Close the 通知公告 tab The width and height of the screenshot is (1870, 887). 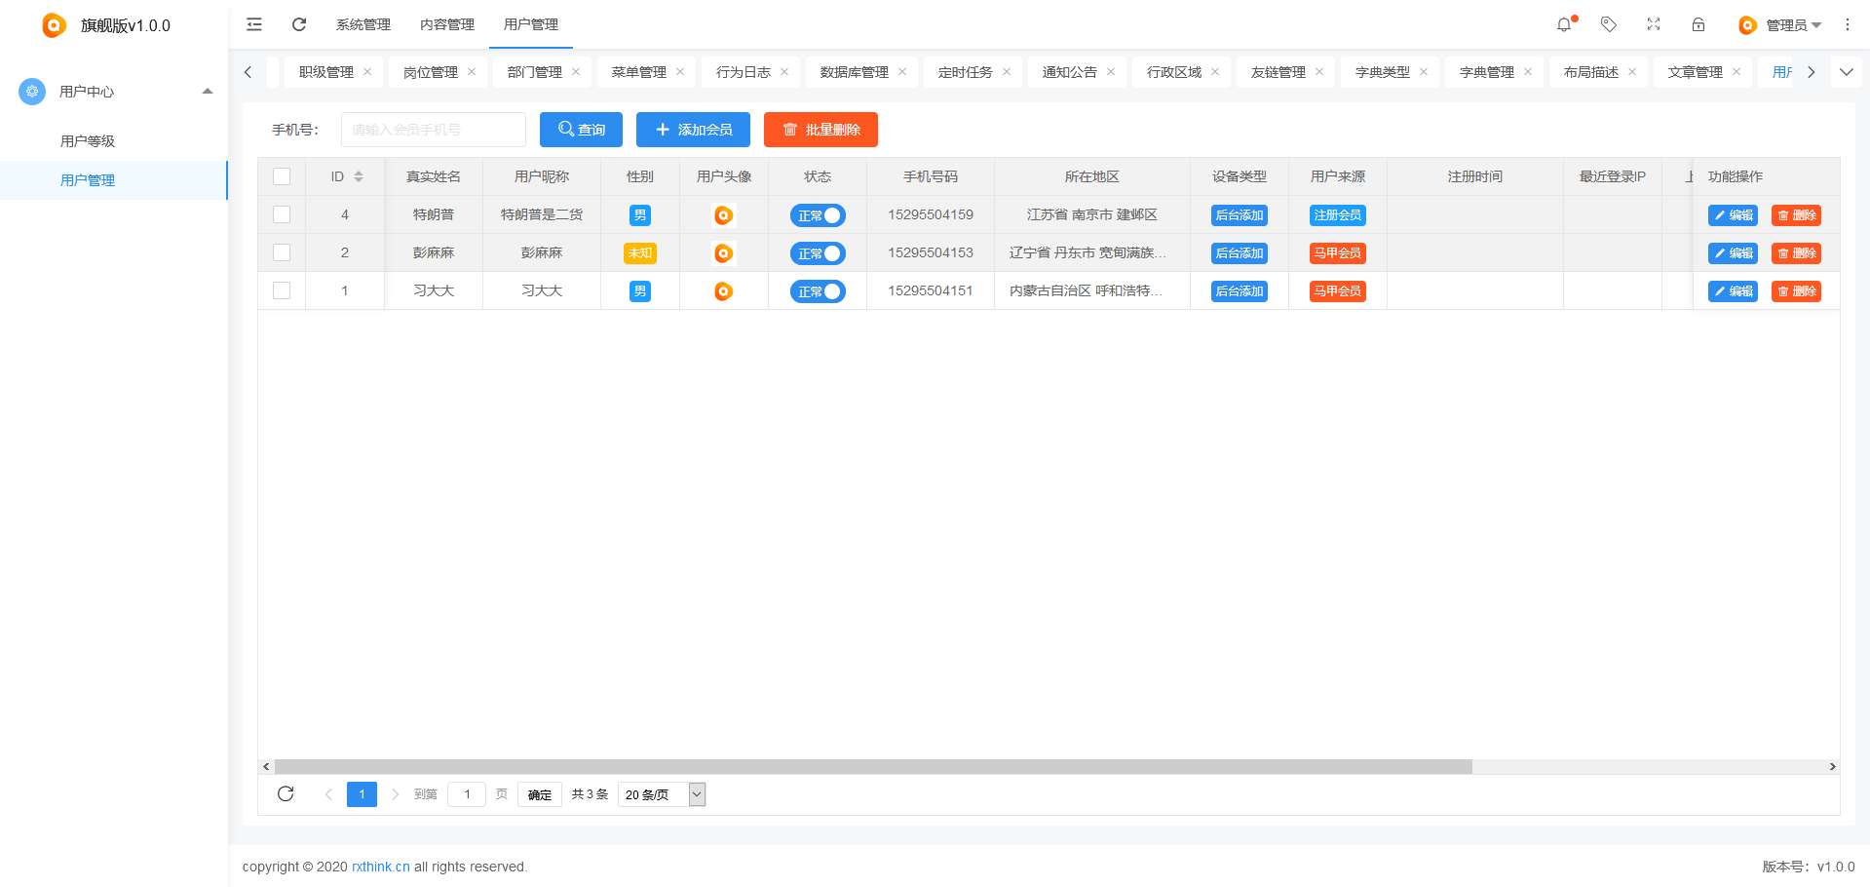[1111, 71]
